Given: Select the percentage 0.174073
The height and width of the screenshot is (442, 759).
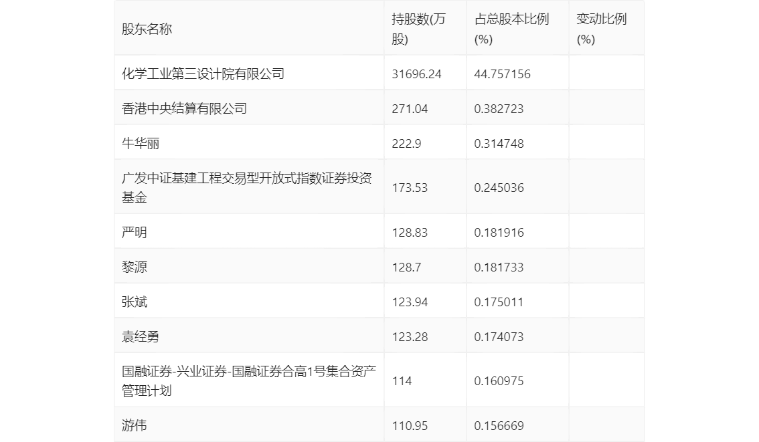Looking at the screenshot, I should click(499, 337).
